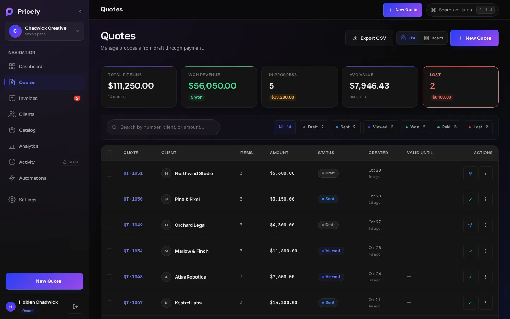510x319 pixels.
Task: Show only Won quotes
Action: pos(415,127)
